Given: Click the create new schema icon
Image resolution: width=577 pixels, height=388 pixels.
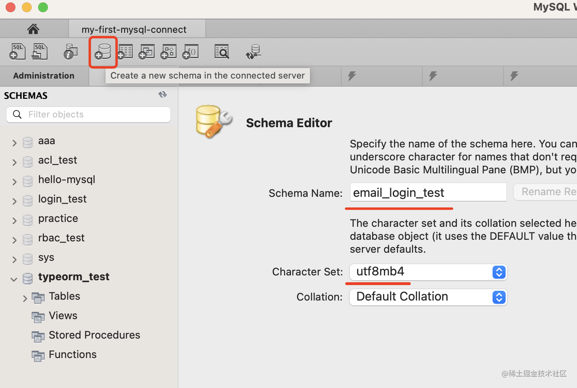Looking at the screenshot, I should [x=103, y=52].
